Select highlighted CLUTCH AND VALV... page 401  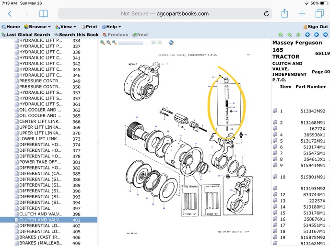pyautogui.click(x=48, y=220)
